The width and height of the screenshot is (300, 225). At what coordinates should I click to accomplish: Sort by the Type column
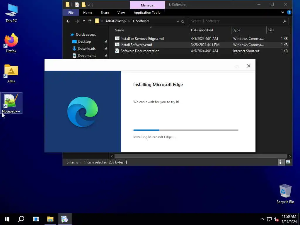click(249, 30)
